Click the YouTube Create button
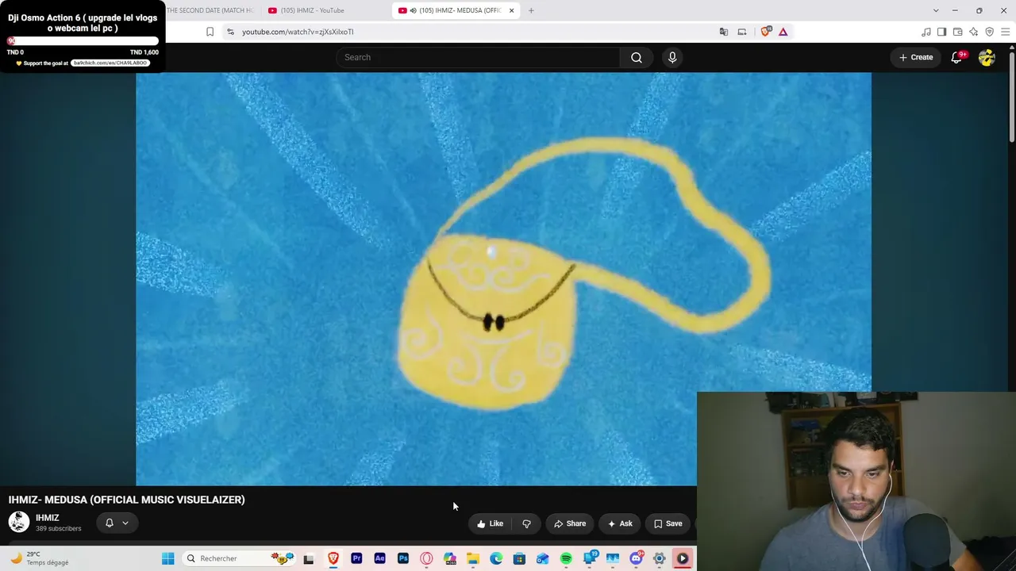Screen dimensions: 1016x571 pyautogui.click(x=916, y=57)
